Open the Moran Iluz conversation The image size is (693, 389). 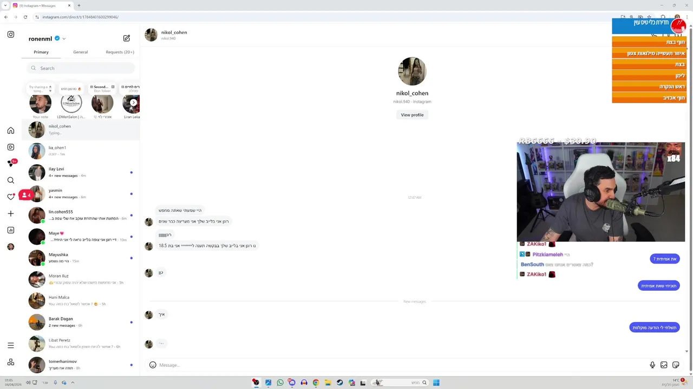81,279
